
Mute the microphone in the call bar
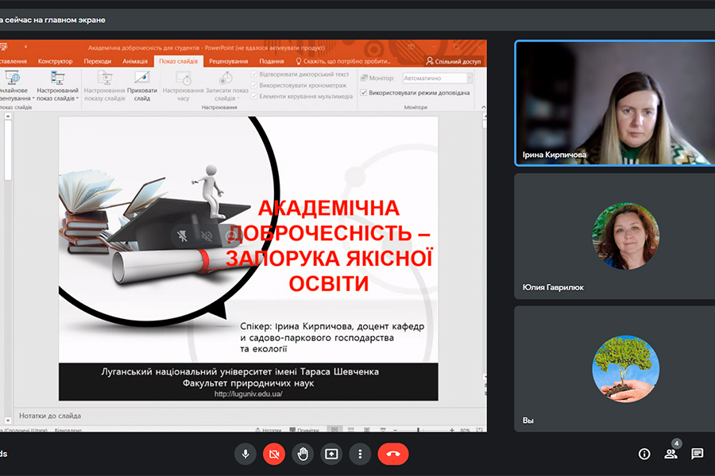pos(245,454)
